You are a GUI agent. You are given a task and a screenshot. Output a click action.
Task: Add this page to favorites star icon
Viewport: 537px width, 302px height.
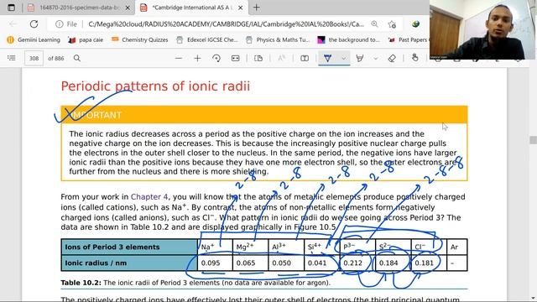click(392, 24)
